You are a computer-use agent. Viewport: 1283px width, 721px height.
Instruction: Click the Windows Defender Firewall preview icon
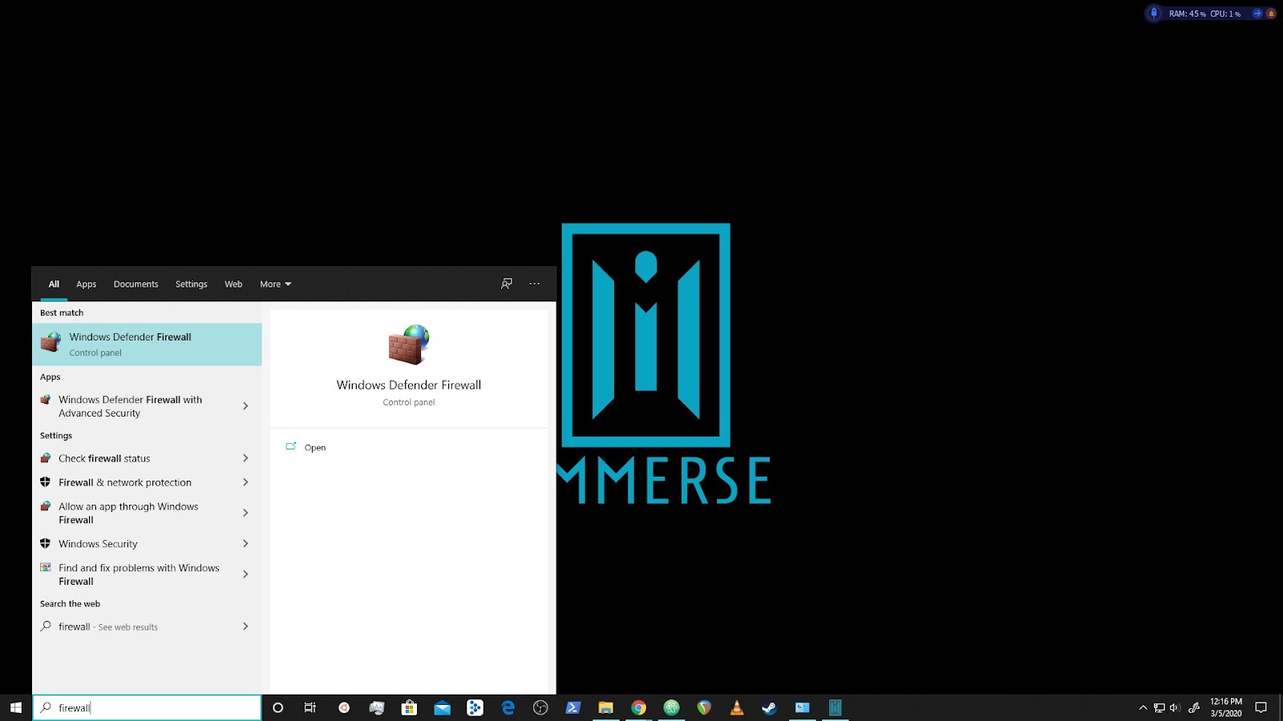click(x=409, y=344)
